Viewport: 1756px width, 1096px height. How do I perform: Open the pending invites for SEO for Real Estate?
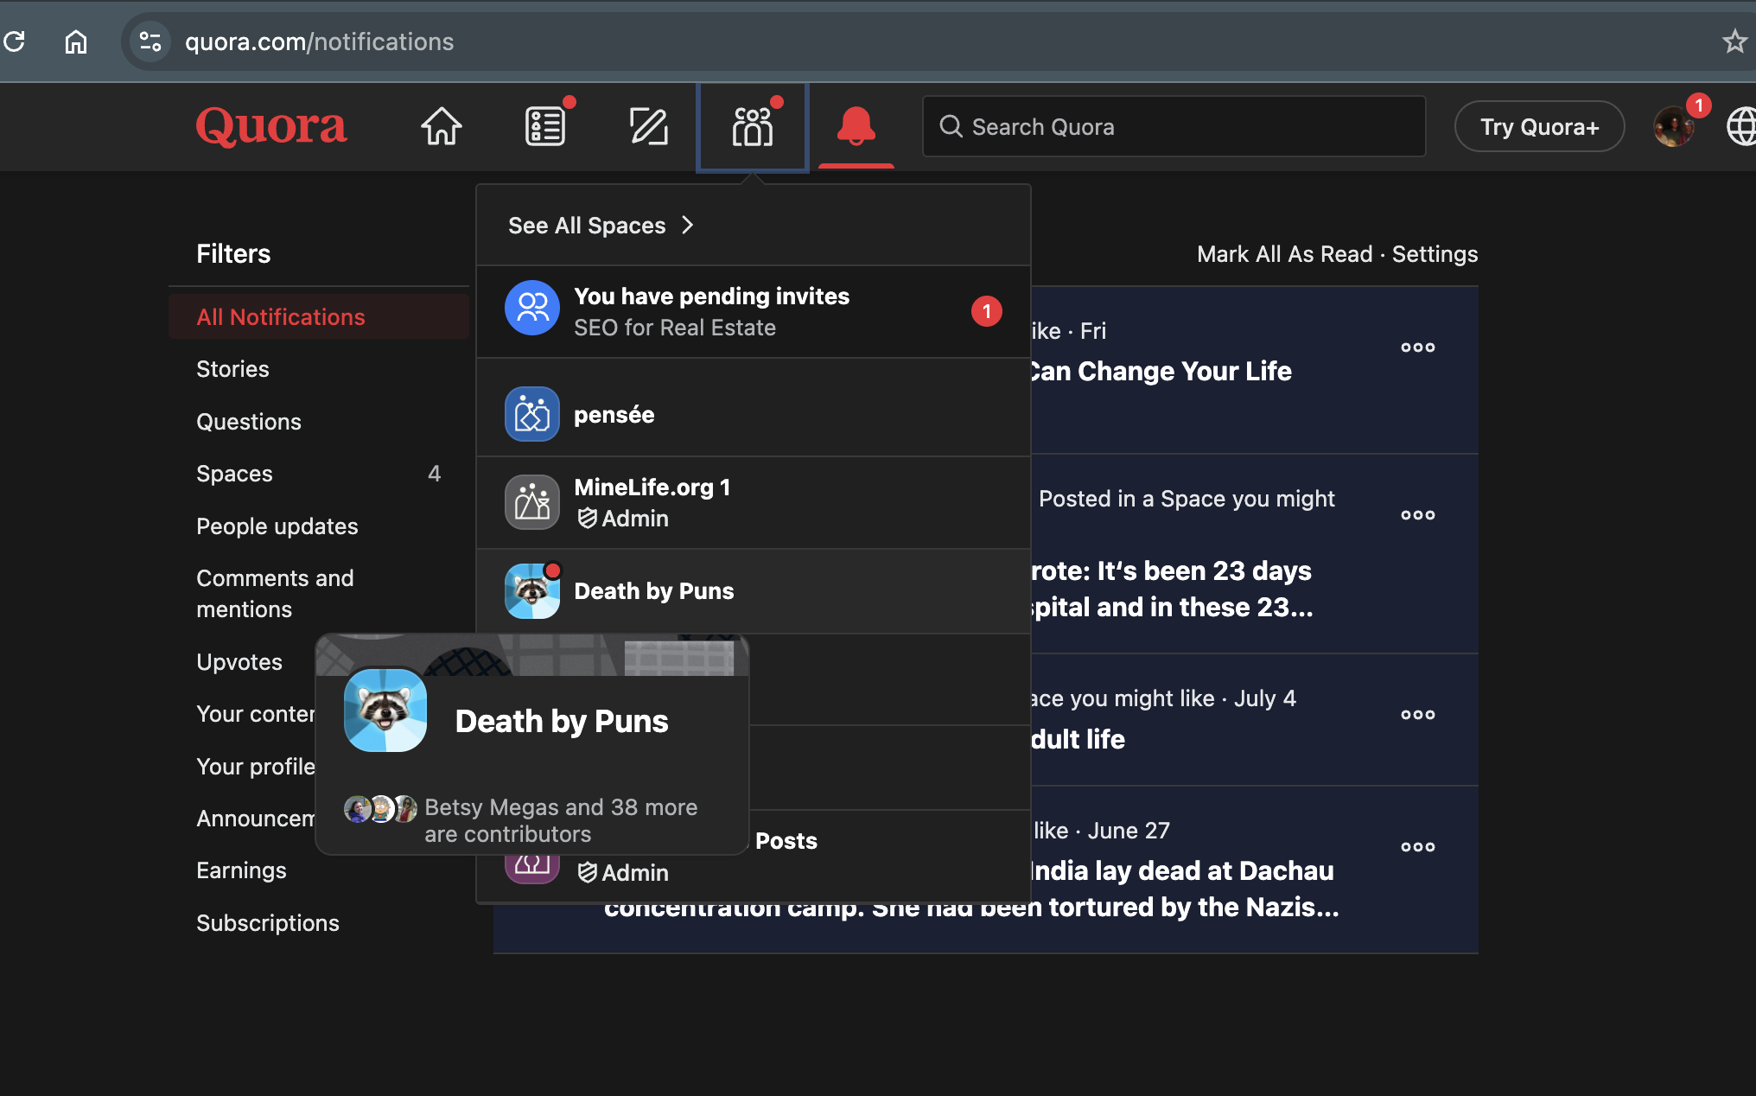[x=754, y=311]
